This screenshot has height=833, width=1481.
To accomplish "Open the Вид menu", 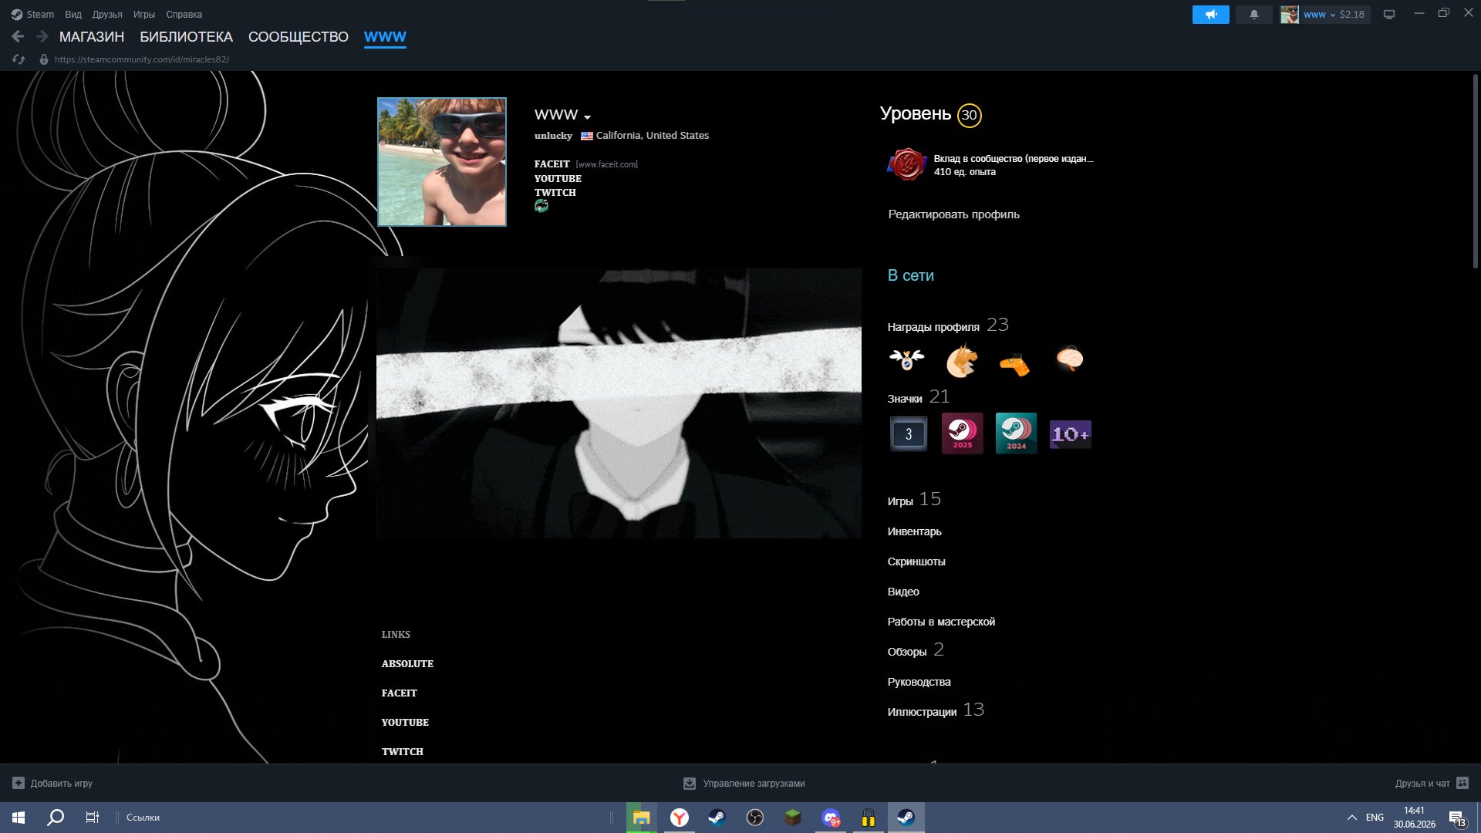I will pyautogui.click(x=73, y=14).
